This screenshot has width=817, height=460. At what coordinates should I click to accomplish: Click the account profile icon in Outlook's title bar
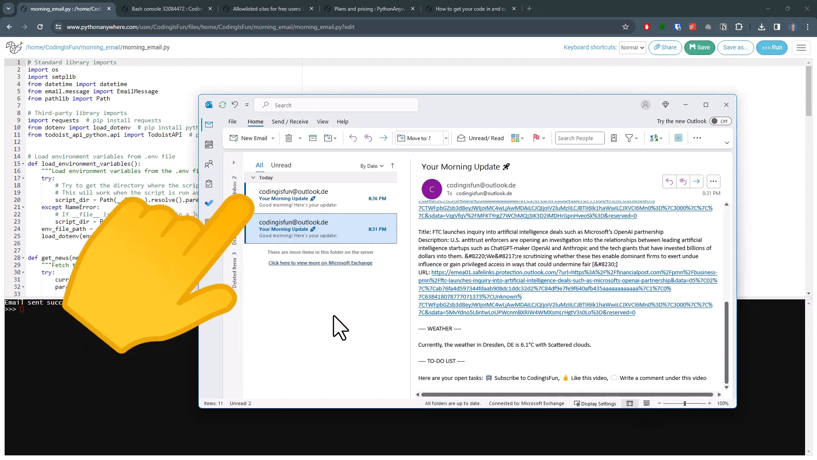646,105
